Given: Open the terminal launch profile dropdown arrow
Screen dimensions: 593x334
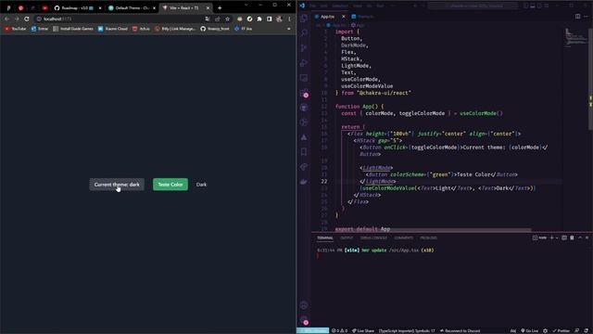Looking at the screenshot, I should 557,238.
